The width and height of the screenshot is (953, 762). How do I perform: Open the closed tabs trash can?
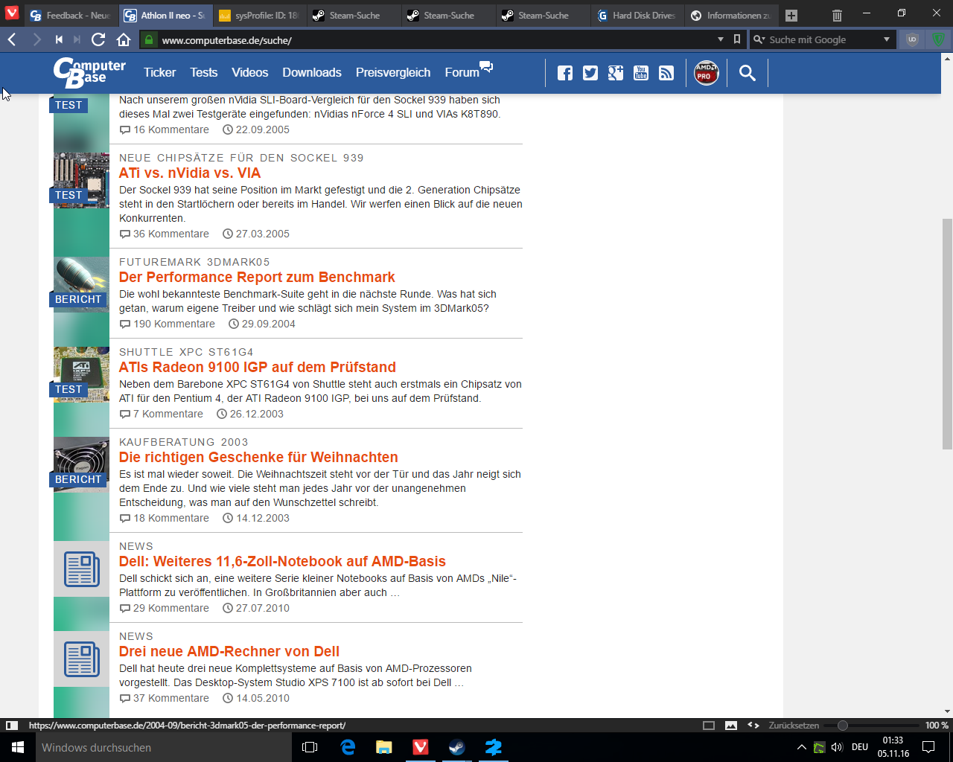837,15
